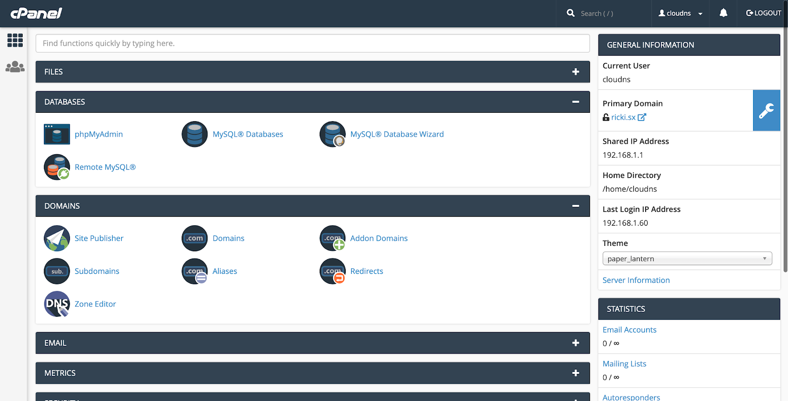The image size is (788, 401).
Task: Click the Domains .com icon
Action: (x=195, y=238)
